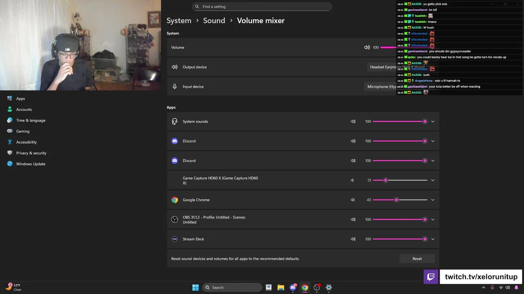Image resolution: width=524 pixels, height=294 pixels.
Task: Mute OBS 31.1.2 speaker icon
Action: point(353,219)
